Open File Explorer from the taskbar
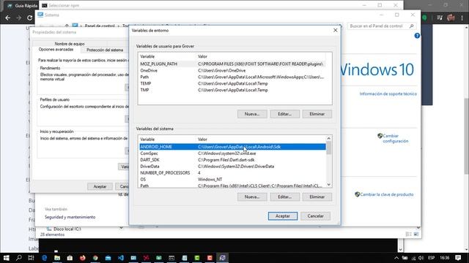This screenshot has height=263, width=469. (57, 258)
